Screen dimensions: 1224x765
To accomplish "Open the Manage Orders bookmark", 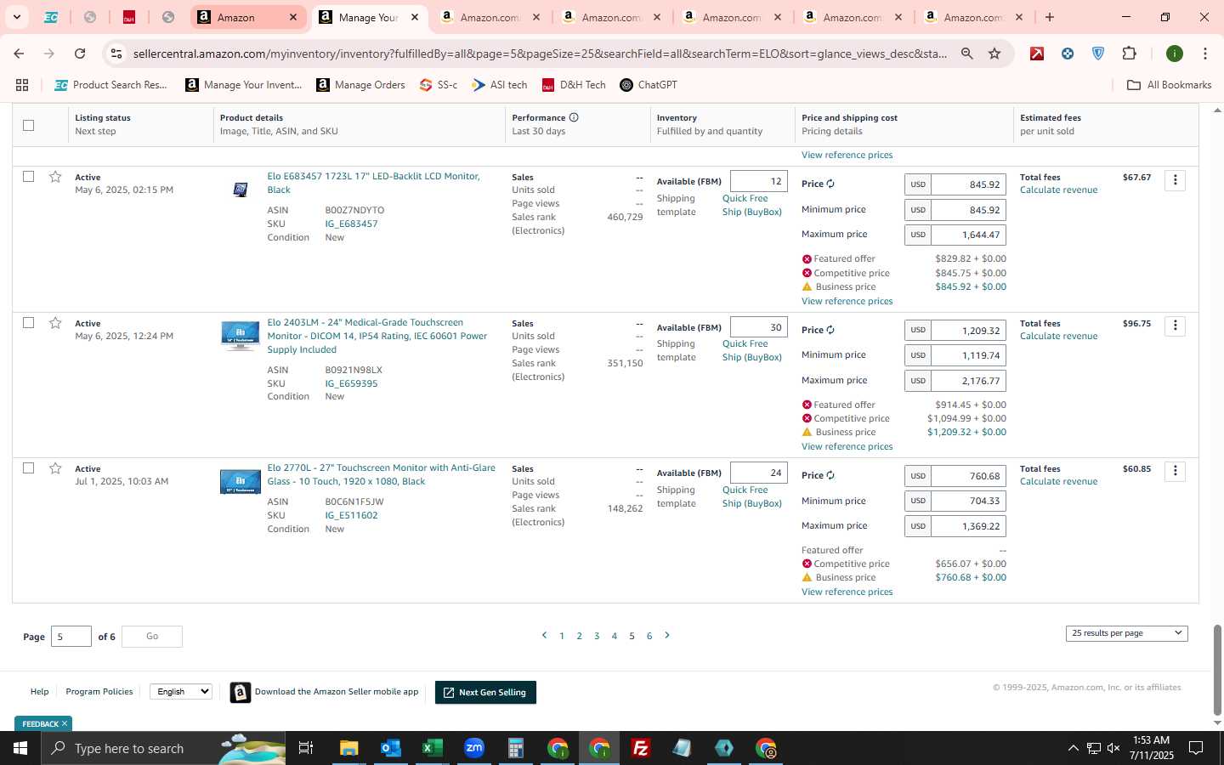I will click(x=360, y=85).
